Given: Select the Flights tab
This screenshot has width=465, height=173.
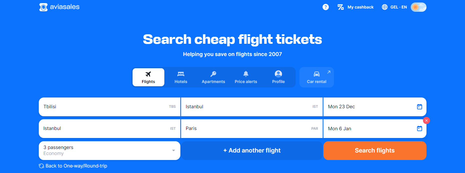Looking at the screenshot, I should [148, 77].
